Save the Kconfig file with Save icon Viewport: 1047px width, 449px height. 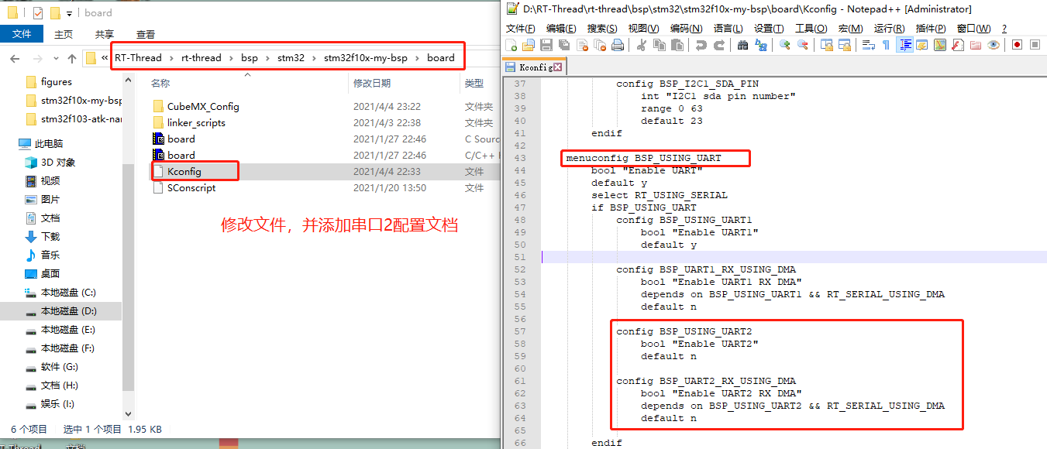click(546, 46)
